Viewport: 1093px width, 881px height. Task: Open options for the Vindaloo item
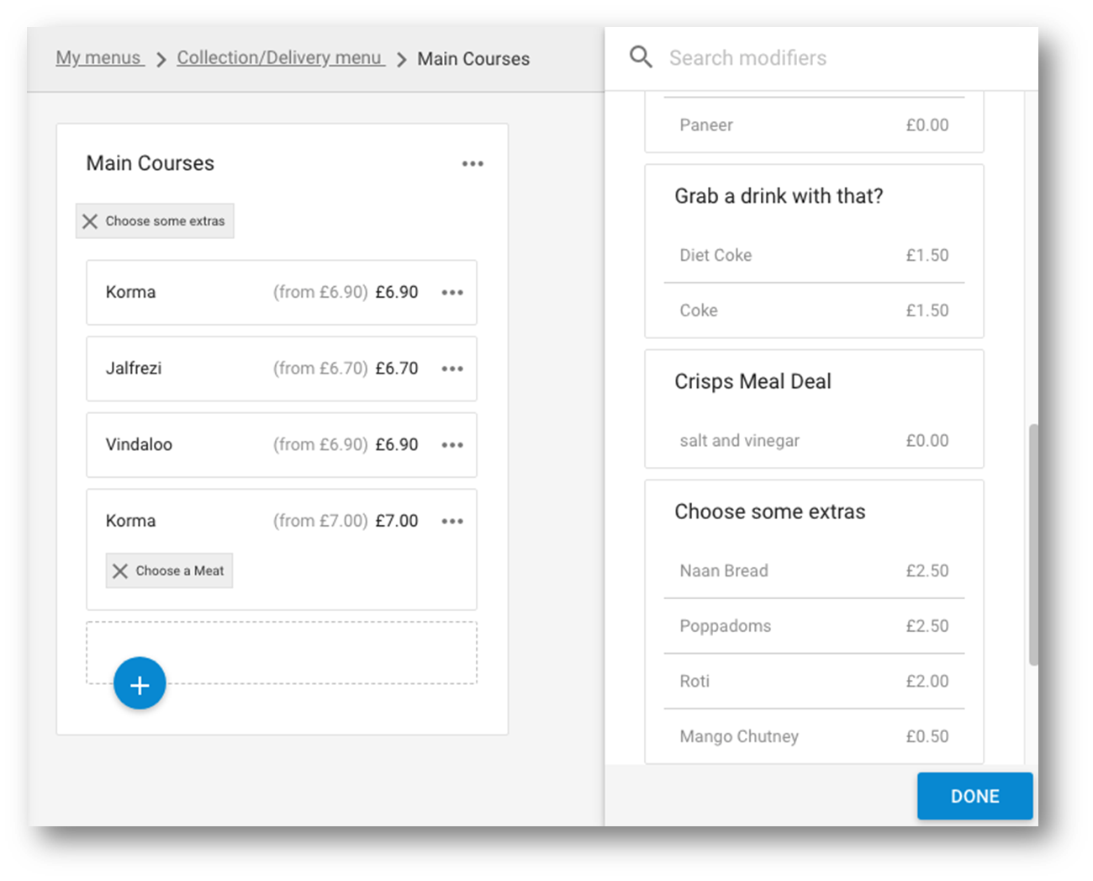(x=452, y=445)
